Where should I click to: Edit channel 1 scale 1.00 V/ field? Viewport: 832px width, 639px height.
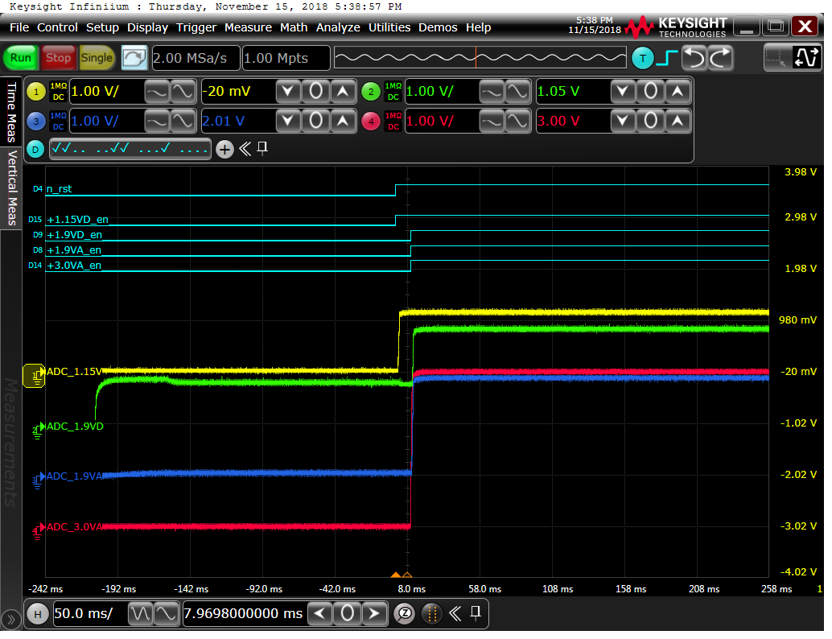click(106, 92)
